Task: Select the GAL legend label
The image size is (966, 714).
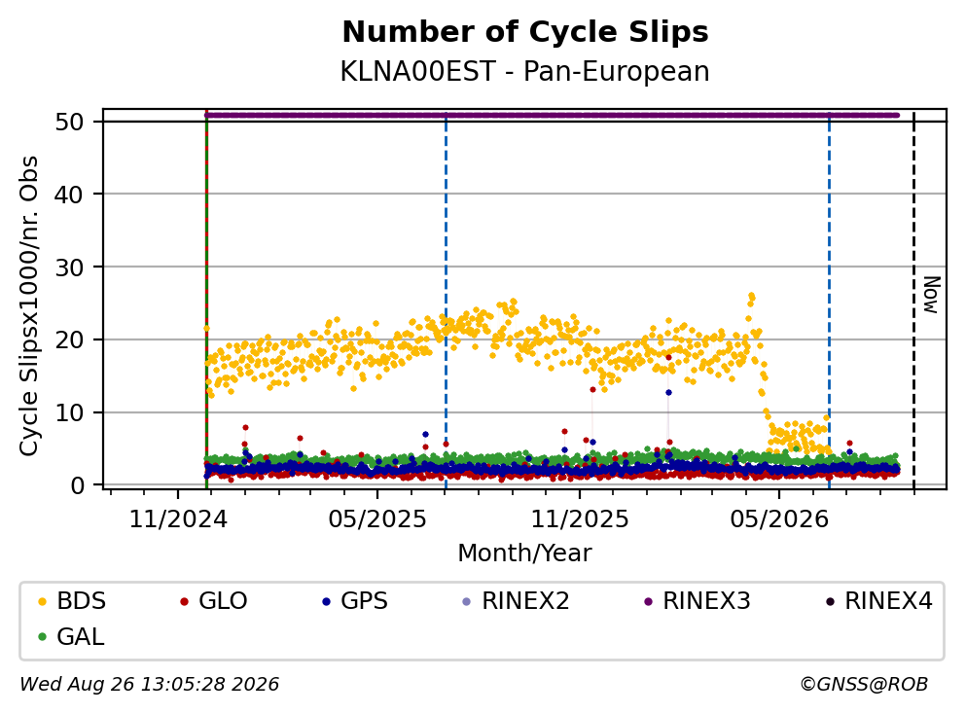Action: pyautogui.click(x=81, y=637)
